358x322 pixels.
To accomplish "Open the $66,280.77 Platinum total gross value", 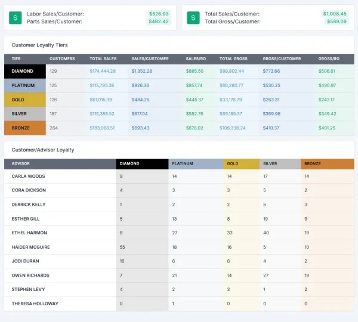I will (231, 85).
